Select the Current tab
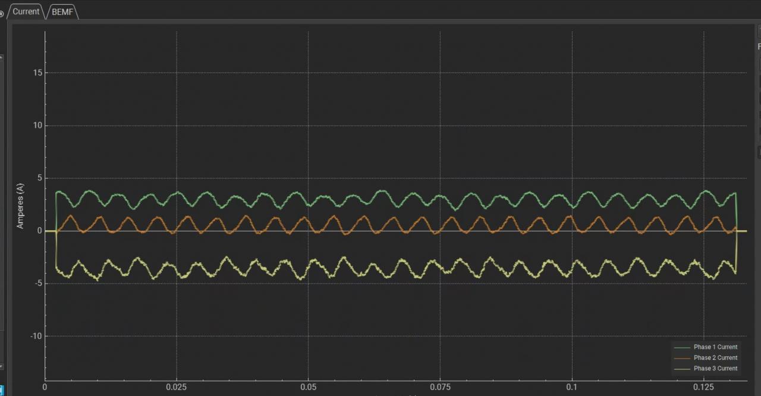The height and width of the screenshot is (396, 761). [x=25, y=11]
